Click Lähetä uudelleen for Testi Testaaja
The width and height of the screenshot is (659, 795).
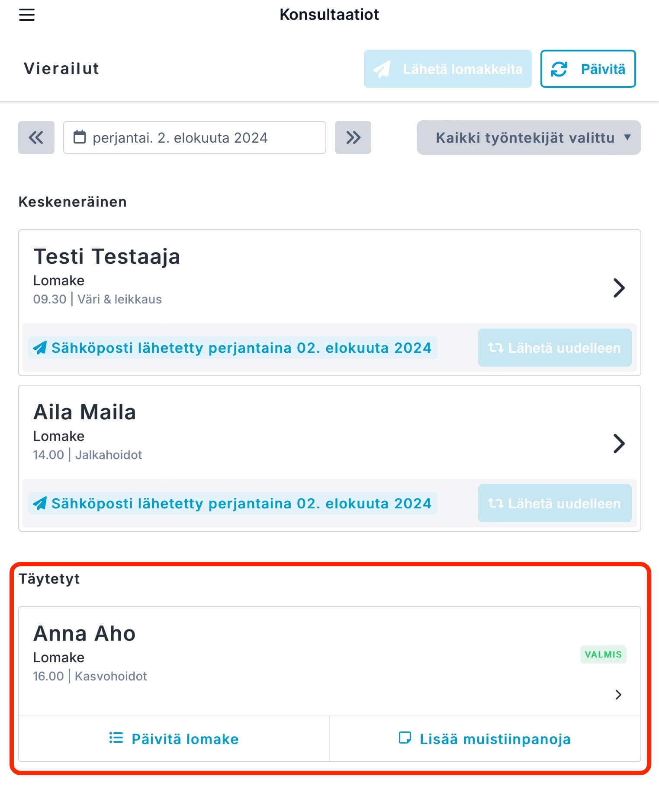[x=555, y=348]
